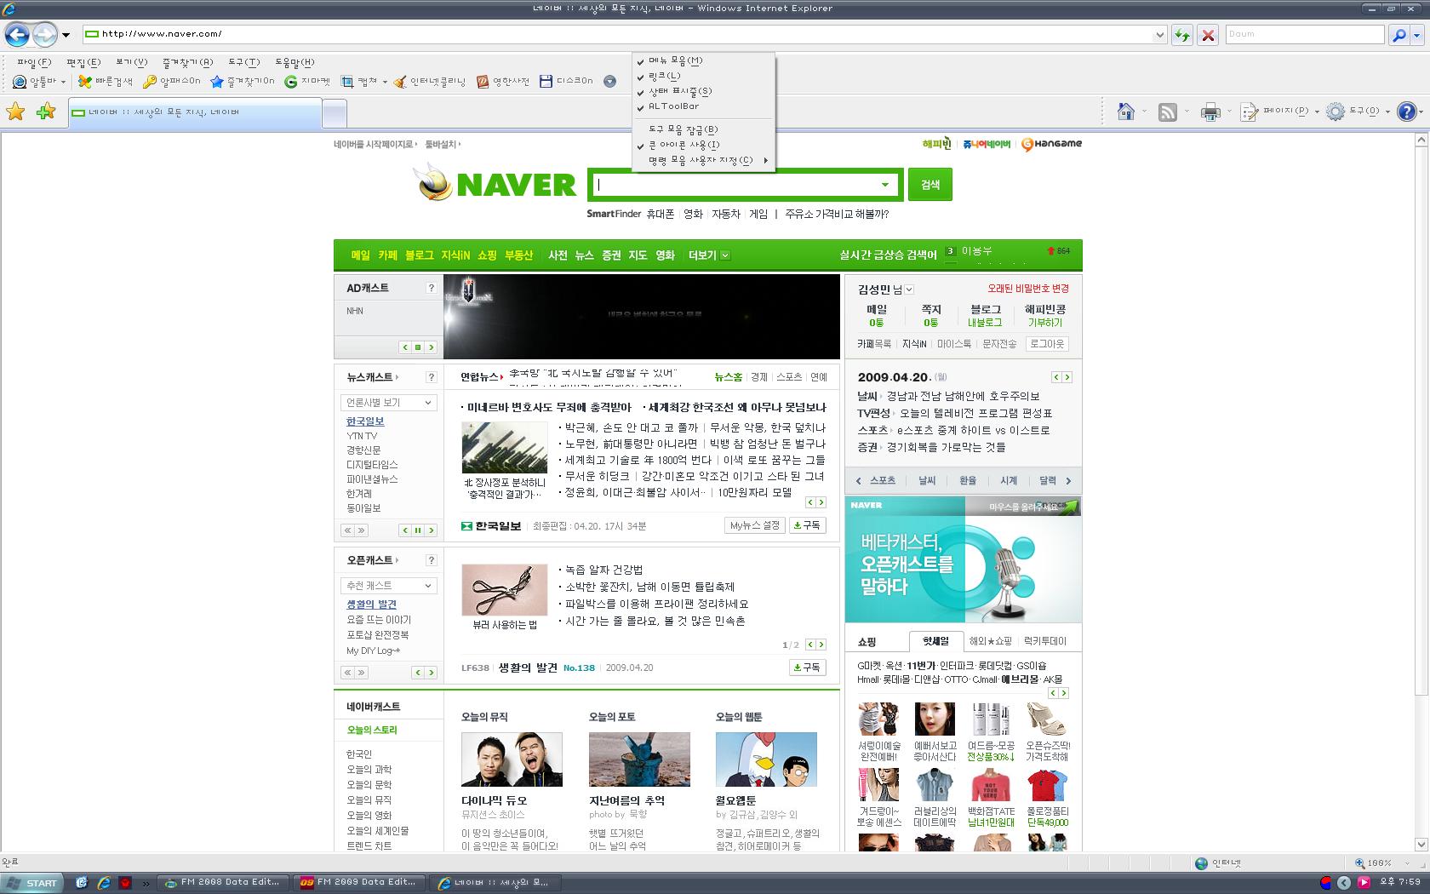This screenshot has width=1430, height=894.
Task: Open the Favorites Center yellow star
Action: 16,112
